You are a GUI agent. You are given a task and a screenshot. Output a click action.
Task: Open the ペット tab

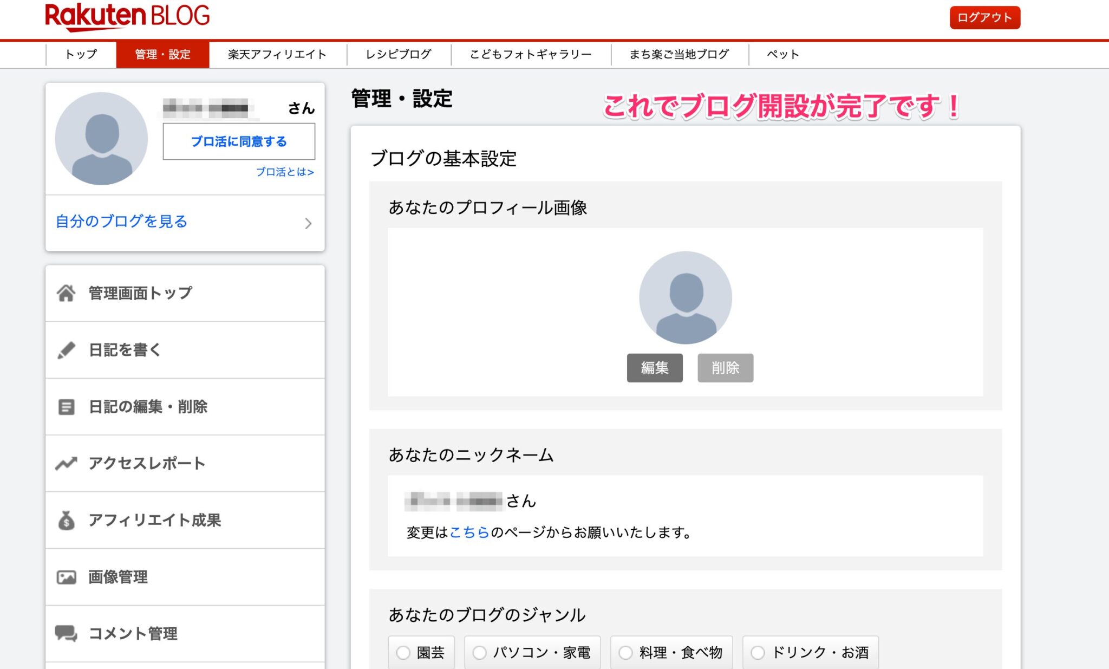(x=782, y=54)
